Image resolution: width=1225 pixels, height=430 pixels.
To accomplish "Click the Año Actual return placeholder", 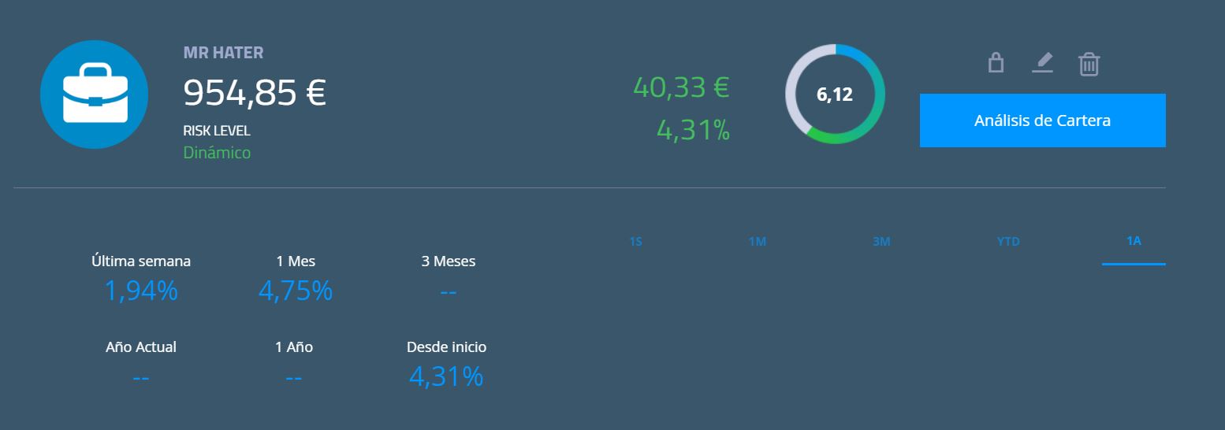I will [141, 378].
